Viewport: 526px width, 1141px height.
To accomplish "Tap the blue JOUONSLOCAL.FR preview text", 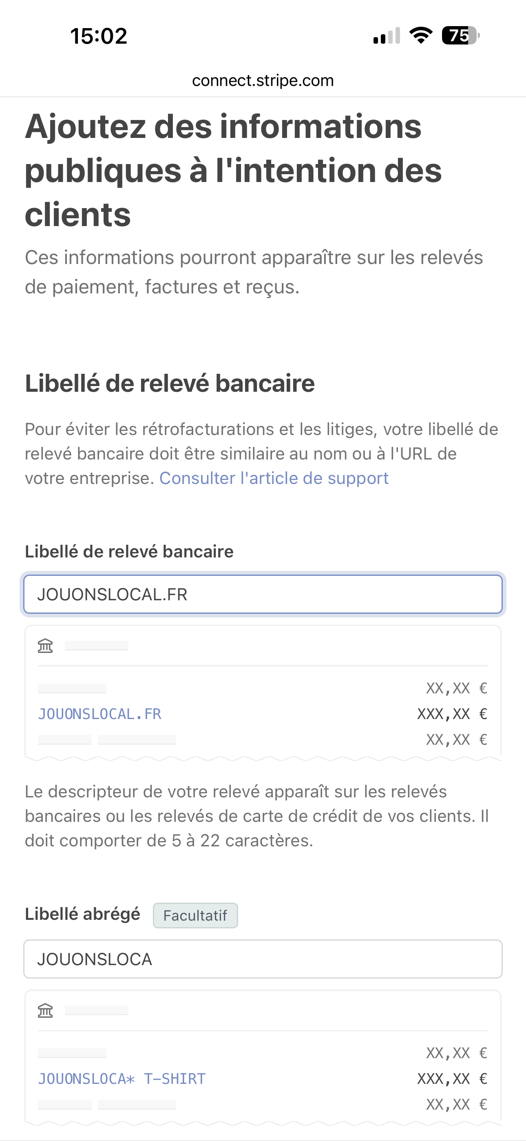I will [99, 714].
